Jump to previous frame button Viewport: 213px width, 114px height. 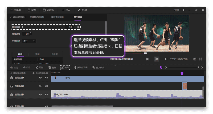coord(148,59)
